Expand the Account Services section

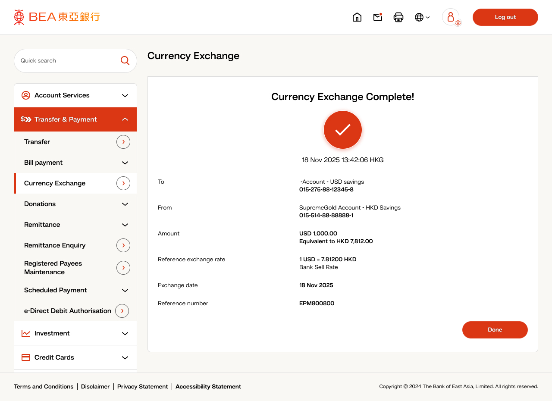pos(75,95)
